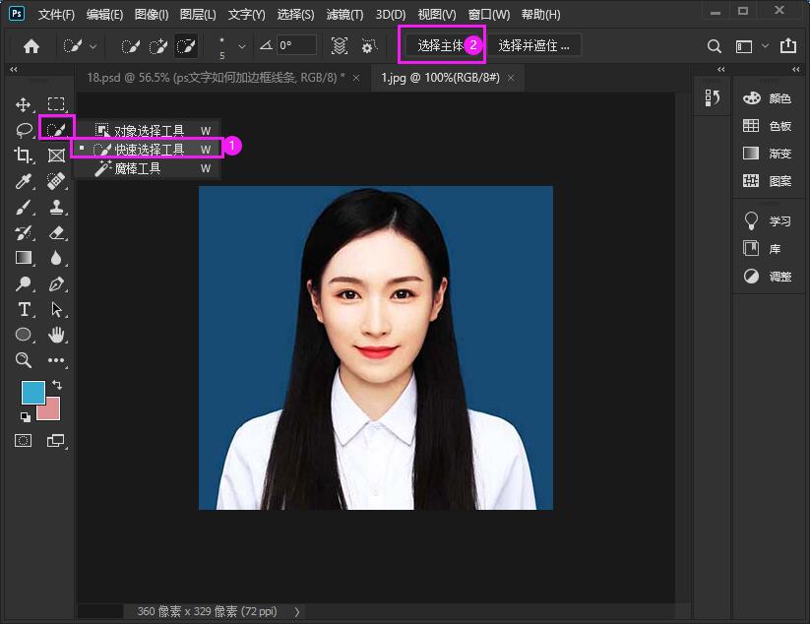Select the Pen tool
Screen dimensions: 810x624
point(56,283)
